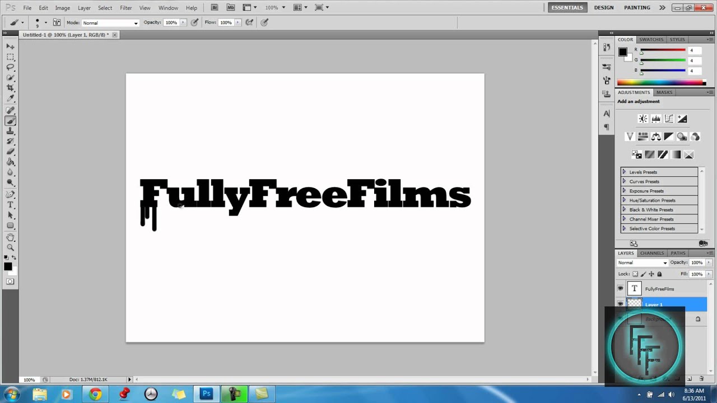Image resolution: width=717 pixels, height=403 pixels.
Task: Click the color spectrum ramp
Action: (661, 83)
